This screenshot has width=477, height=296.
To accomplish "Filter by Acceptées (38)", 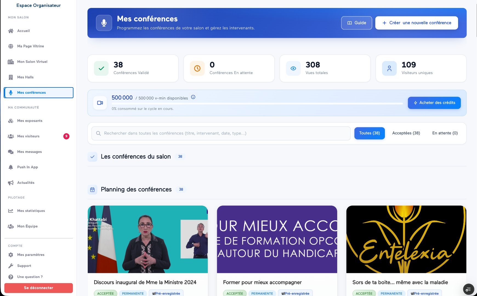I will pos(406,133).
